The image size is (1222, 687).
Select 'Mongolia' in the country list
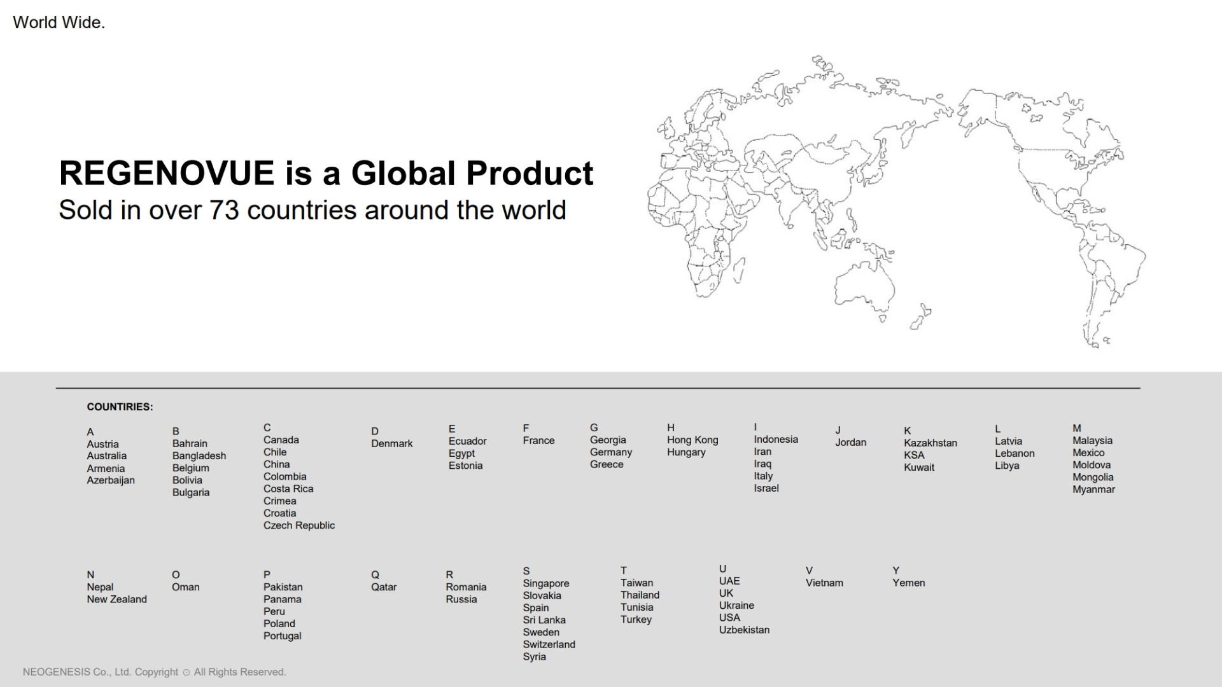[1093, 477]
